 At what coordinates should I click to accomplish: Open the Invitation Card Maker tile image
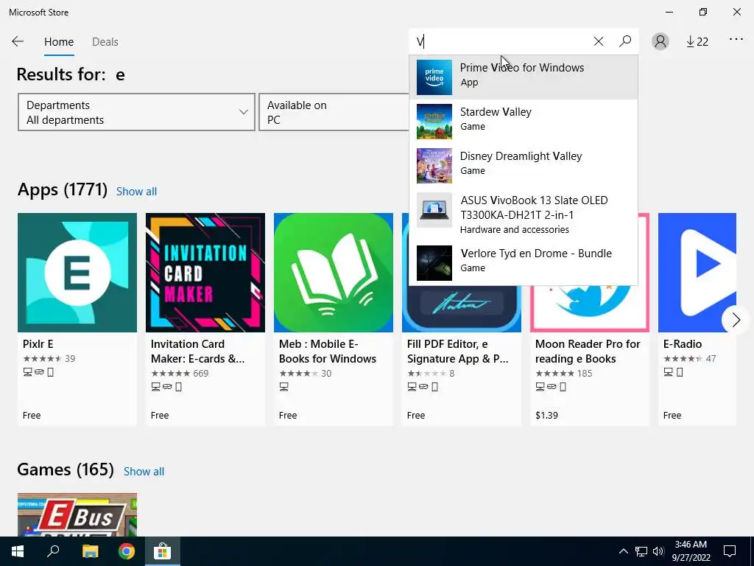[205, 273]
